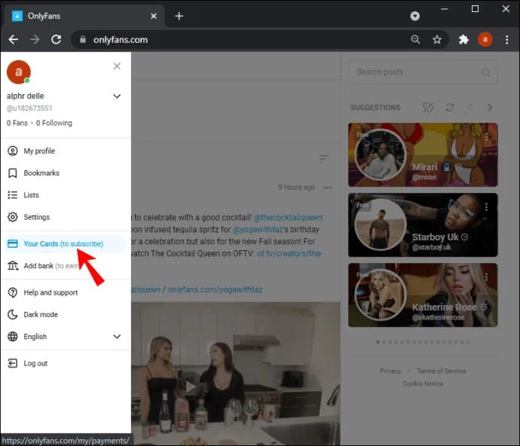Go to next suggestions page
The height and width of the screenshot is (446, 520).
[x=490, y=108]
